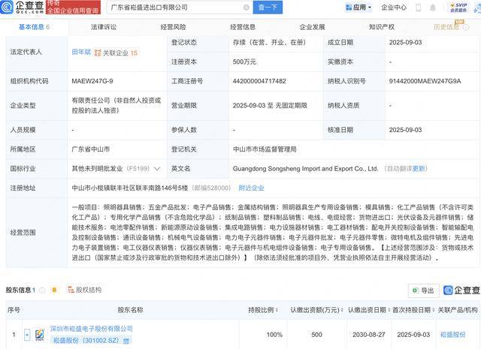Click the registered capital value 500万元
This screenshot has height=349, width=481.
pos(244,62)
